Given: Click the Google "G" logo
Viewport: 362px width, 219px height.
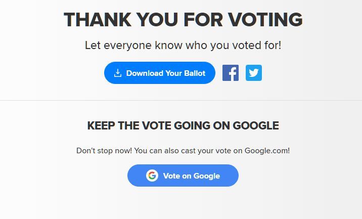Looking at the screenshot, I should [x=152, y=176].
